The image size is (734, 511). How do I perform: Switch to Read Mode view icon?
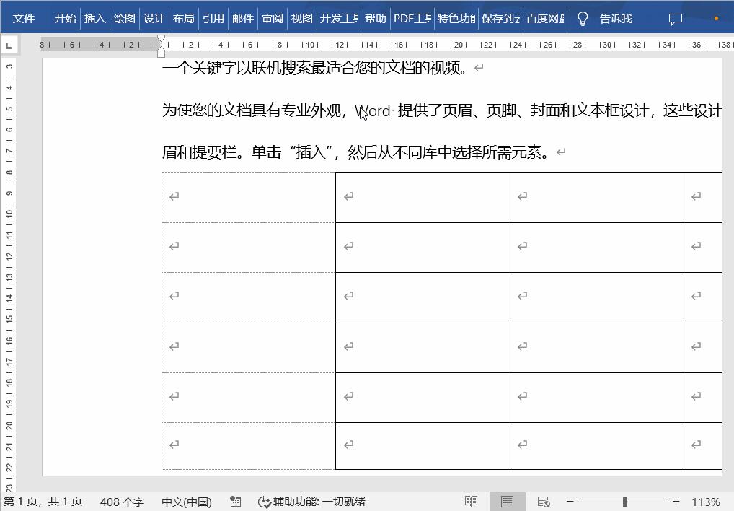[471, 502]
